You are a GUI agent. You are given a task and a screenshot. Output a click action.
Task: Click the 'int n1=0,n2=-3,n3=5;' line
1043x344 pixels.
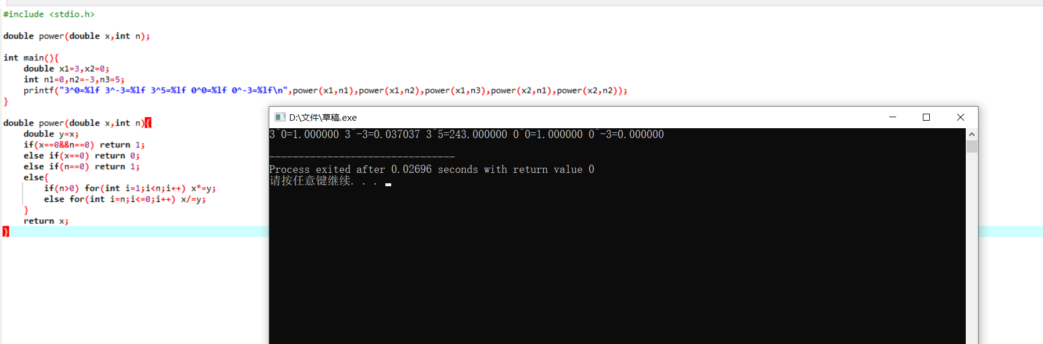pyautogui.click(x=74, y=79)
